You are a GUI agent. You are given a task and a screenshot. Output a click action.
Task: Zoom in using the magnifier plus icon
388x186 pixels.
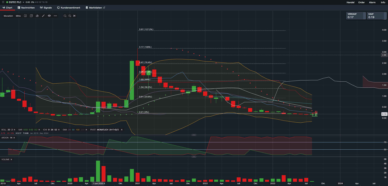click(x=70, y=16)
